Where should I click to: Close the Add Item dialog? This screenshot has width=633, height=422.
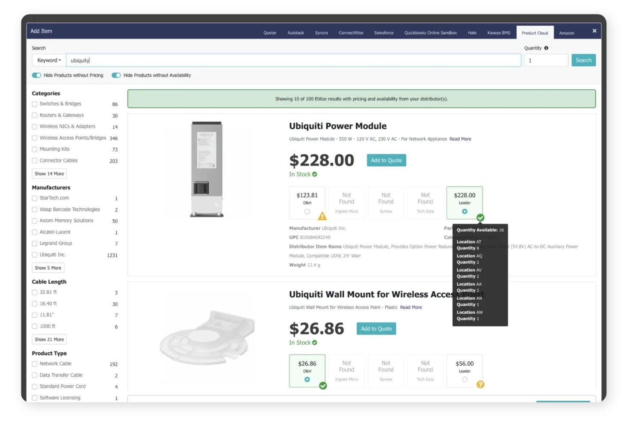pyautogui.click(x=594, y=31)
